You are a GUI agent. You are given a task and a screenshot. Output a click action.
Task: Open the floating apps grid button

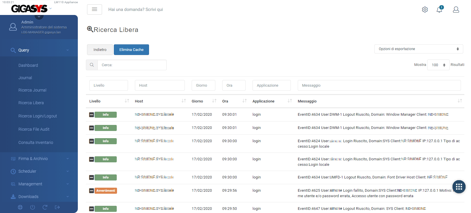(x=459, y=187)
